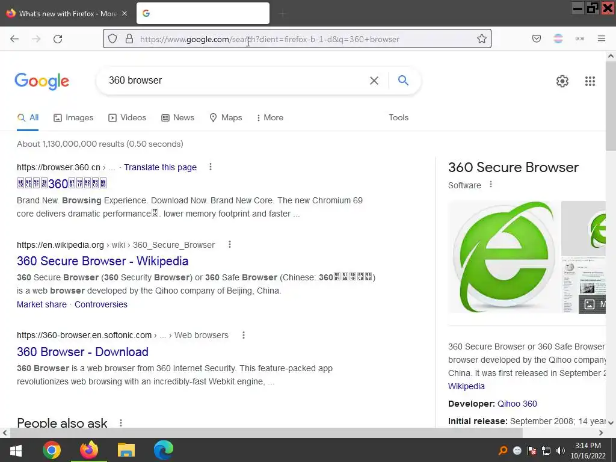The height and width of the screenshot is (462, 616).
Task: Switch to Maps results
Action: pos(226,117)
